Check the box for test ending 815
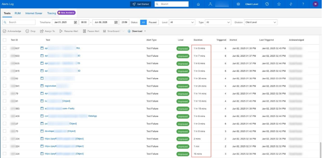Image resolution: width=323 pixels, height=158 pixels. coord(4,71)
